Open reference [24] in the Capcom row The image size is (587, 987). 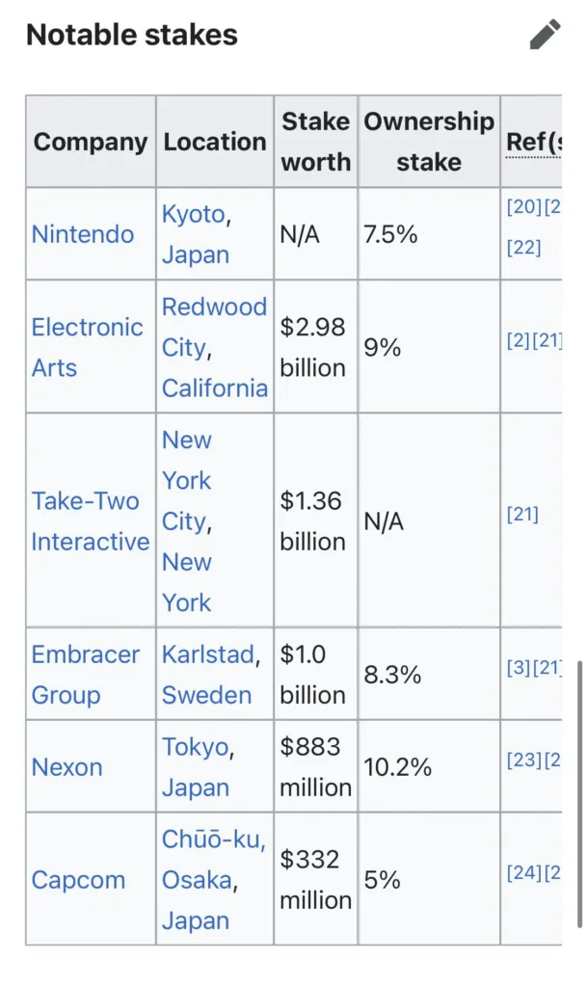[523, 872]
